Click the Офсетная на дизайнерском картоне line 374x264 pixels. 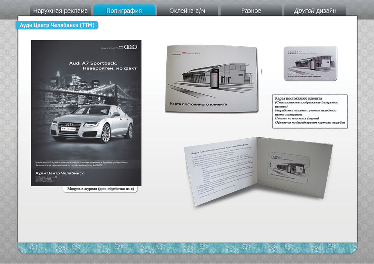click(x=310, y=122)
